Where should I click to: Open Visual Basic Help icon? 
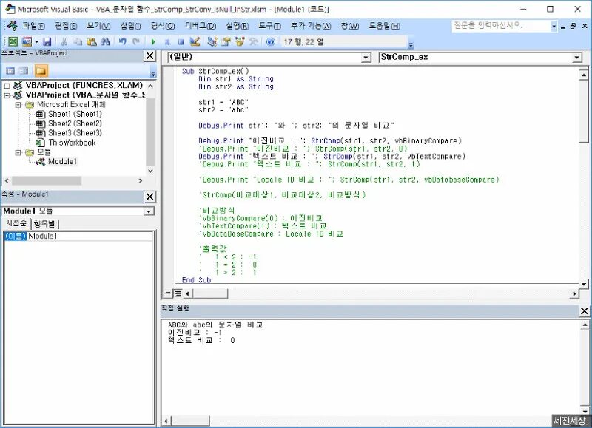point(270,41)
